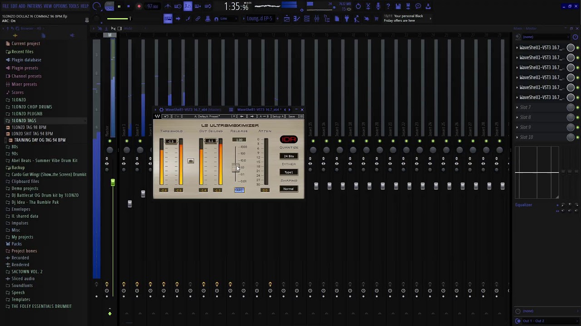Click the tempo display field
Viewport: 581px width, 326px height.
point(153,6)
